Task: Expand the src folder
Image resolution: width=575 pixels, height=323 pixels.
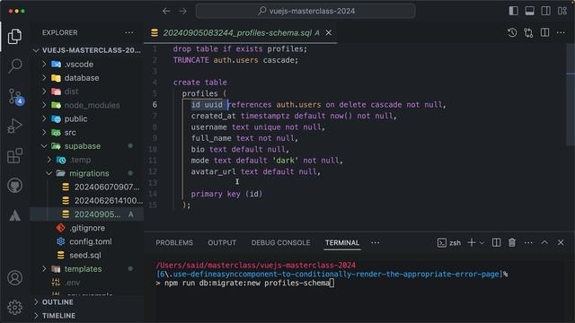Action: 86,132
